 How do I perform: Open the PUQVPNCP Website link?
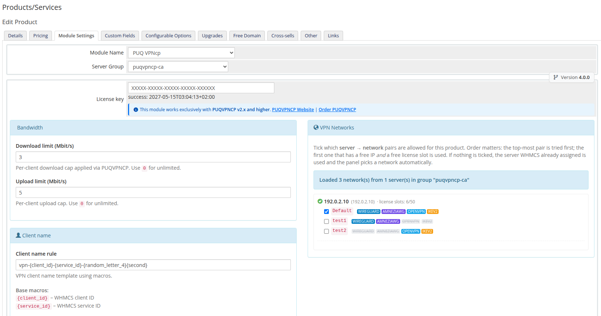point(293,110)
